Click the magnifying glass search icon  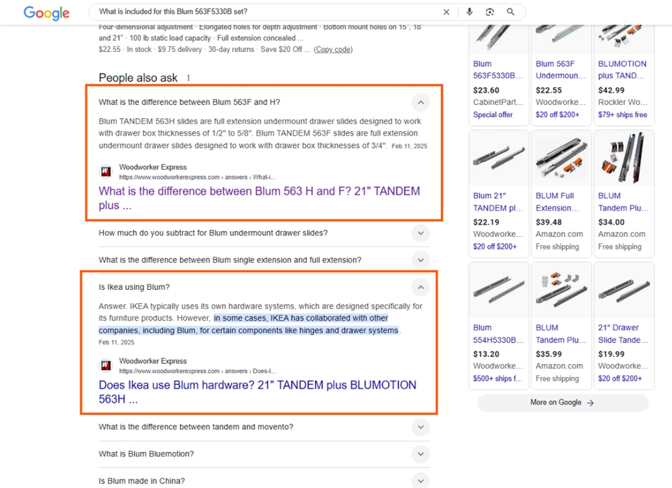click(511, 12)
